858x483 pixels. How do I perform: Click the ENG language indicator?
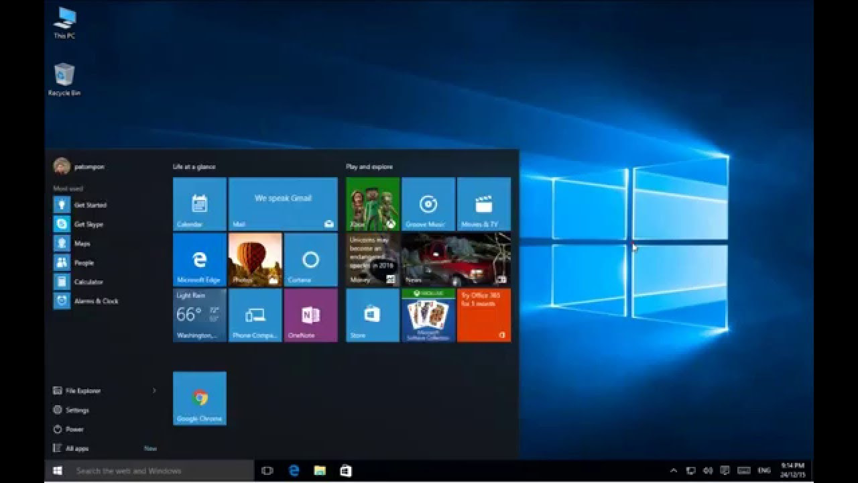pos(764,471)
